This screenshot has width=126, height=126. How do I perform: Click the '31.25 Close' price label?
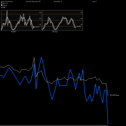(x=115, y=95)
